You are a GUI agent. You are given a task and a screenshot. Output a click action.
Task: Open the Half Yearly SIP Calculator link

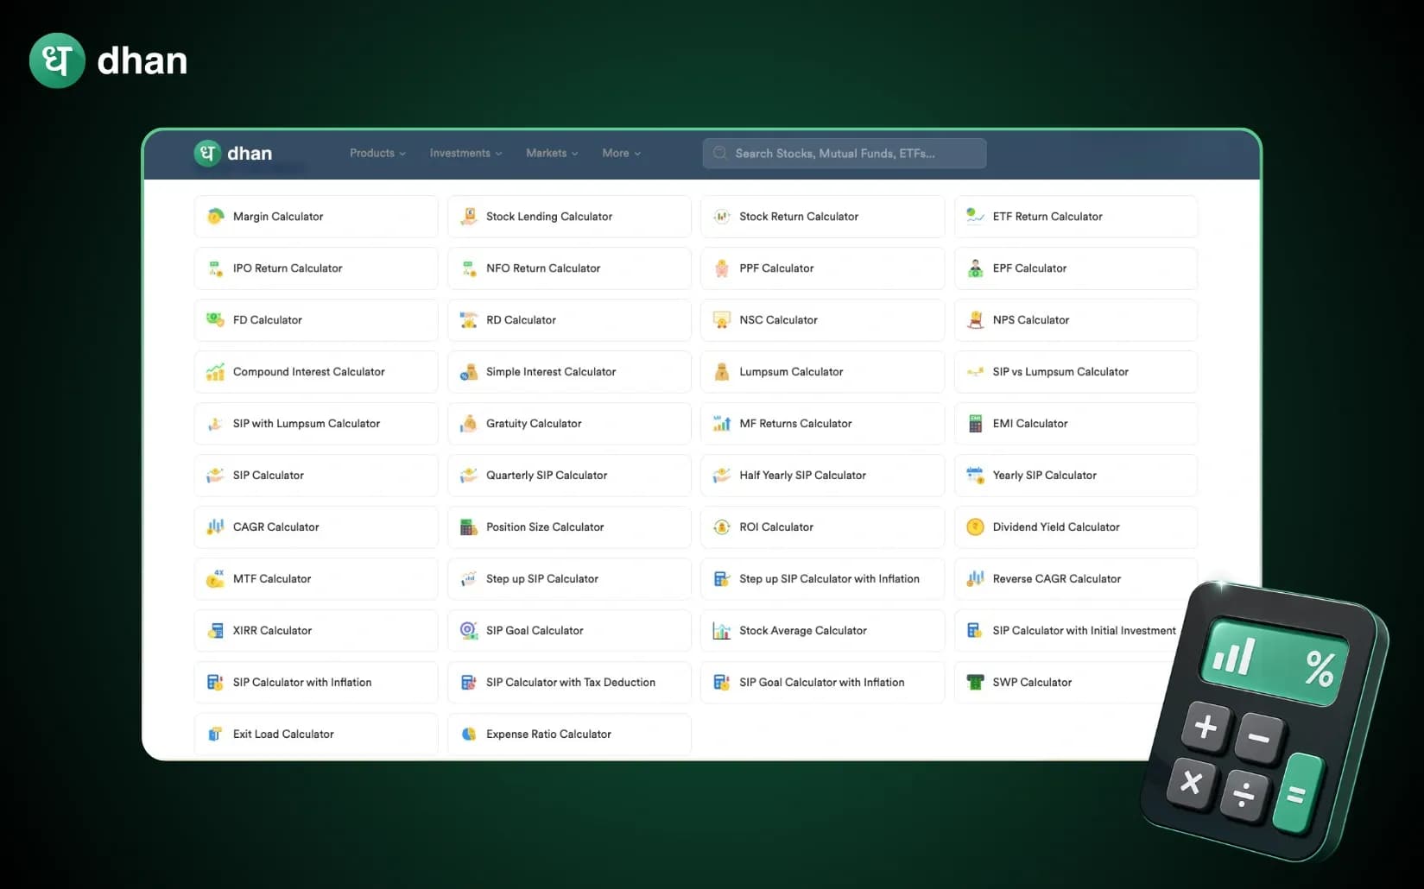click(x=823, y=476)
